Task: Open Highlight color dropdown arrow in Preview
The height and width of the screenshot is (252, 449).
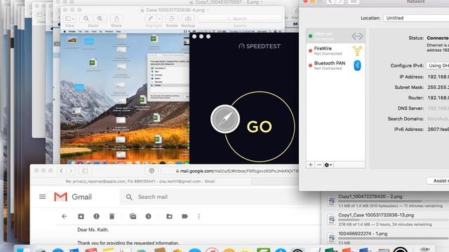Action: pos(159,19)
